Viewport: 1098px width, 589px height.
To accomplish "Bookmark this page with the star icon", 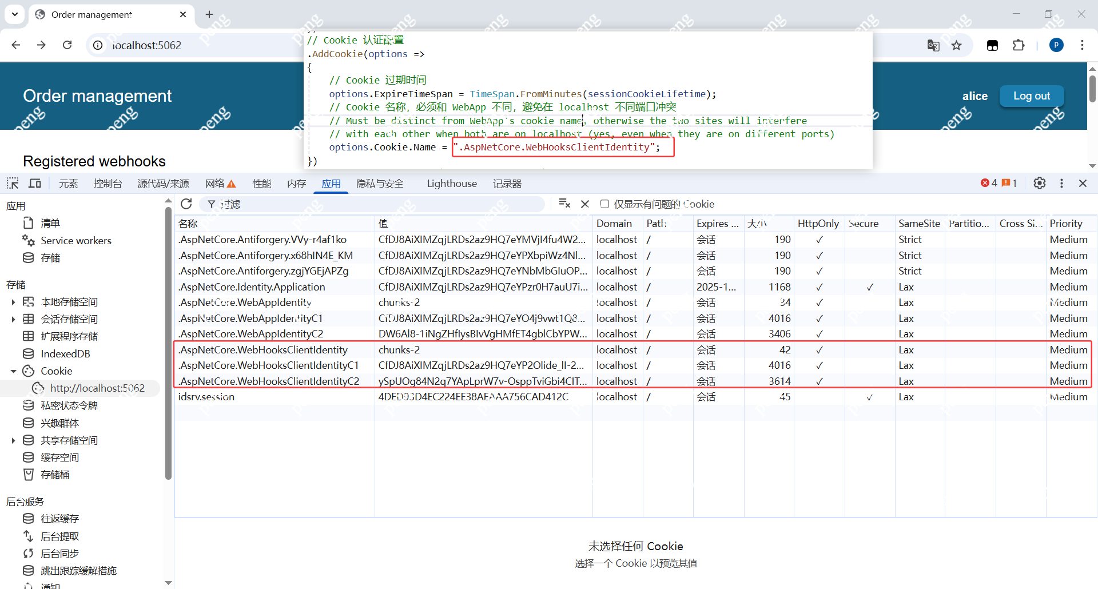I will (x=957, y=45).
